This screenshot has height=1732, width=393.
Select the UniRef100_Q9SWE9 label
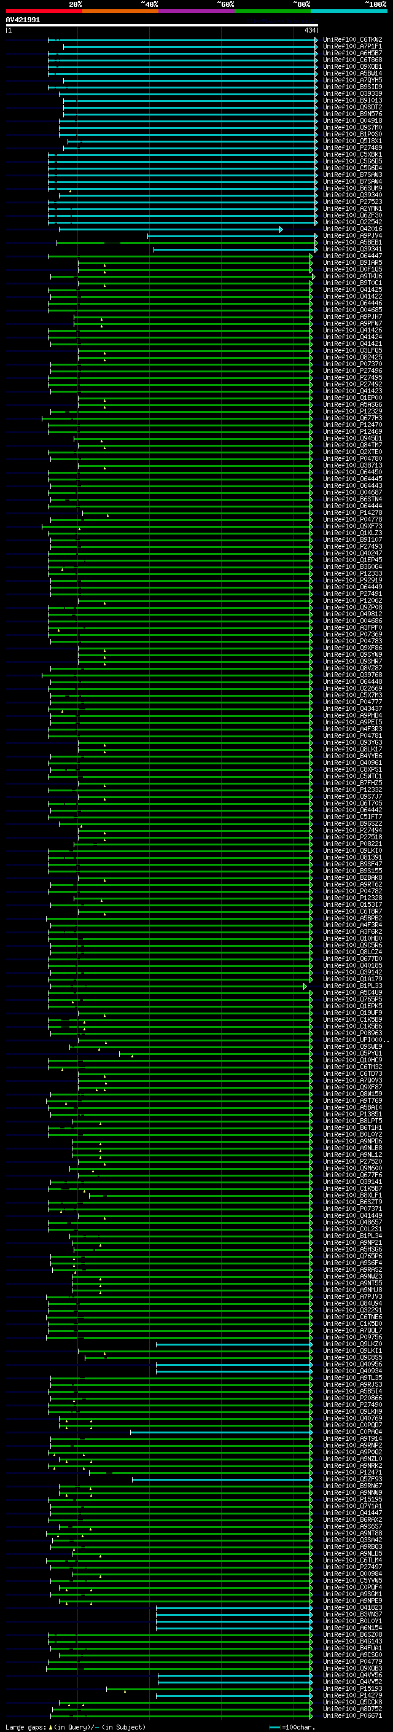[352, 1046]
